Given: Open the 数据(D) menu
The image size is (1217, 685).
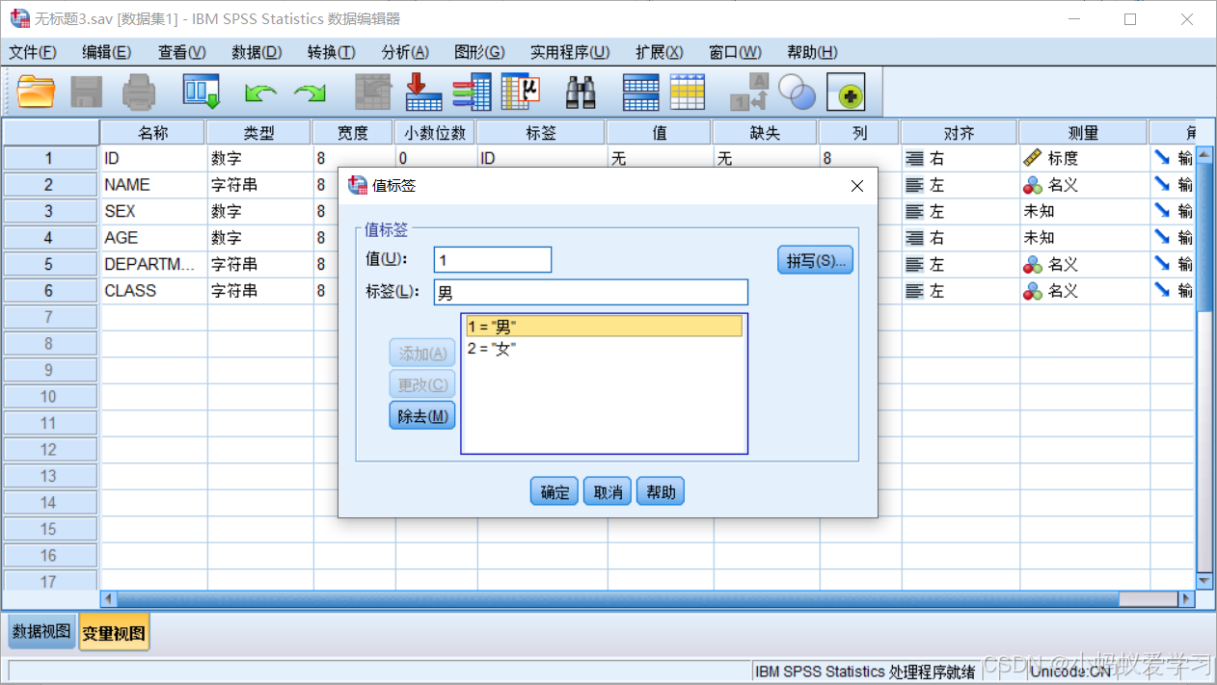Looking at the screenshot, I should [257, 52].
